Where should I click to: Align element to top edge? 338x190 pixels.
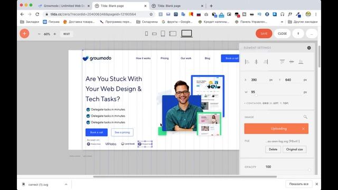tap(282, 62)
